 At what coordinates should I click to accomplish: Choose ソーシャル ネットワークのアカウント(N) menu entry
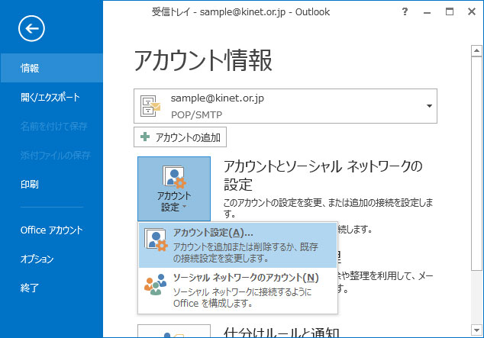[237, 290]
